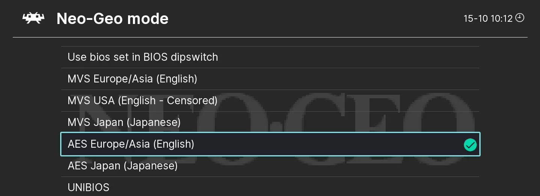Click the green checkmark on AES Europe/Asia
The width and height of the screenshot is (540, 196).
470,145
